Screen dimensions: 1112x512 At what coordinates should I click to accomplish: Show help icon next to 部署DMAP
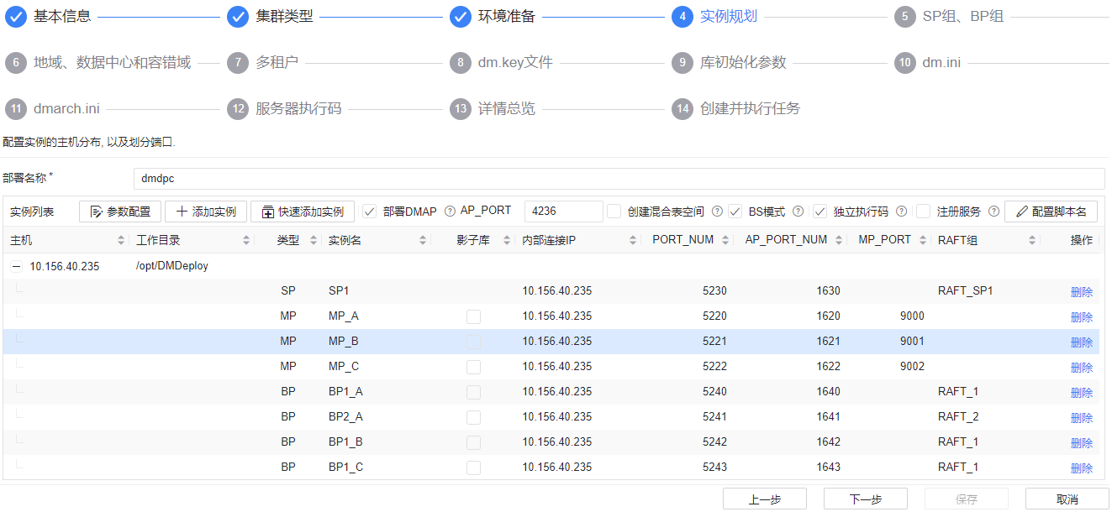coord(450,212)
